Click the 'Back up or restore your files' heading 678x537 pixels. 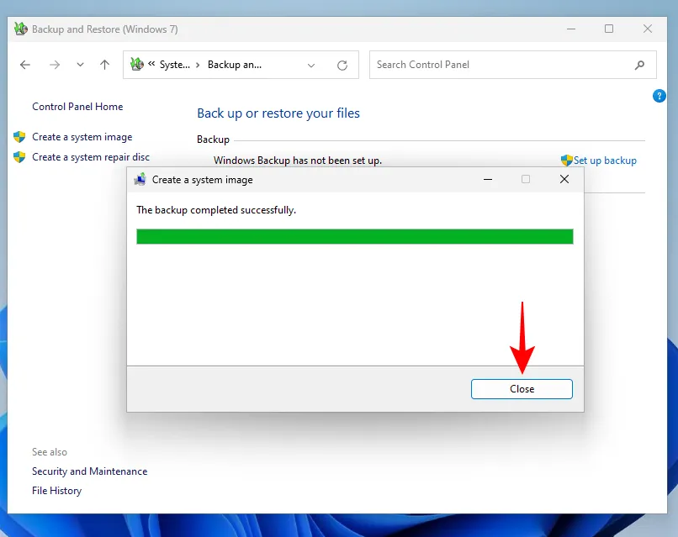pyautogui.click(x=278, y=113)
